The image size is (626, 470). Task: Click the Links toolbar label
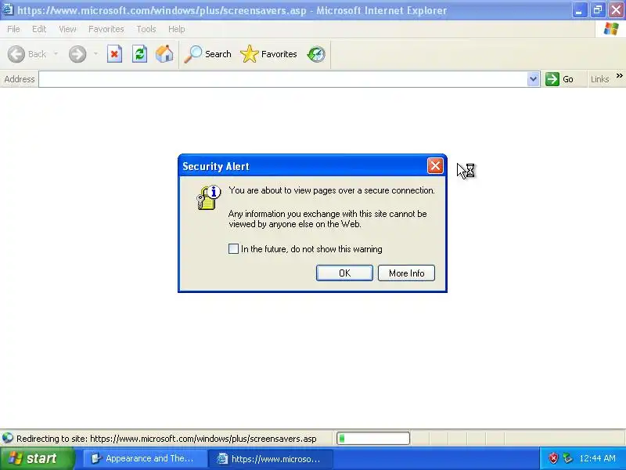click(x=599, y=79)
